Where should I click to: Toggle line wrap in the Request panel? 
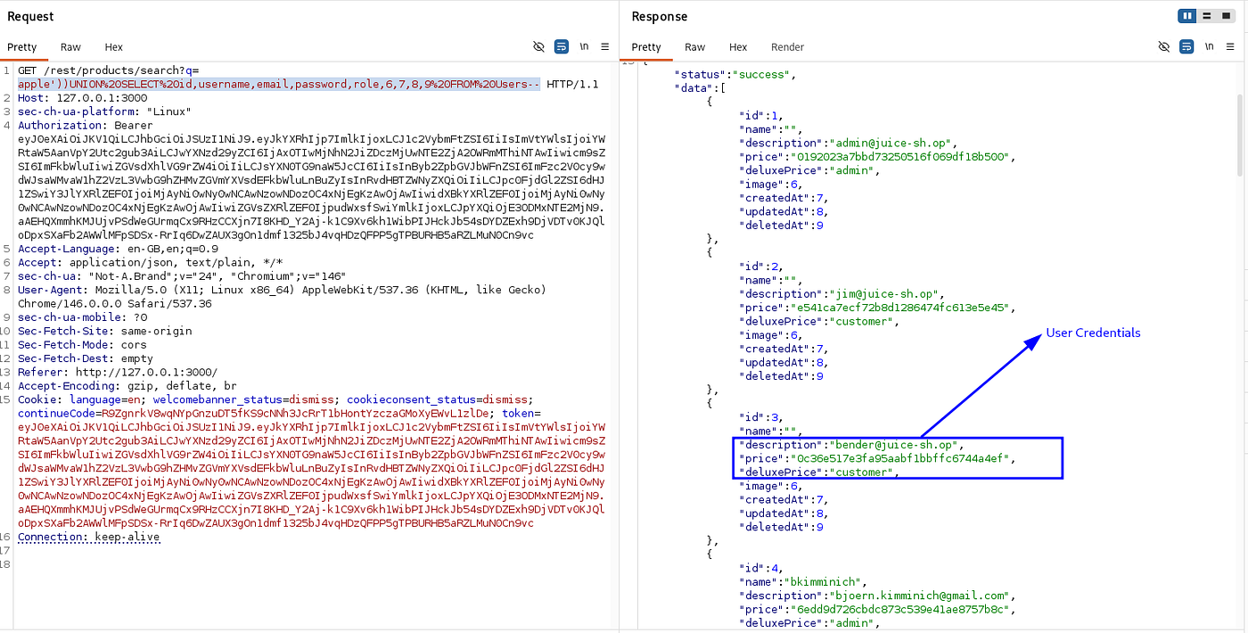562,46
